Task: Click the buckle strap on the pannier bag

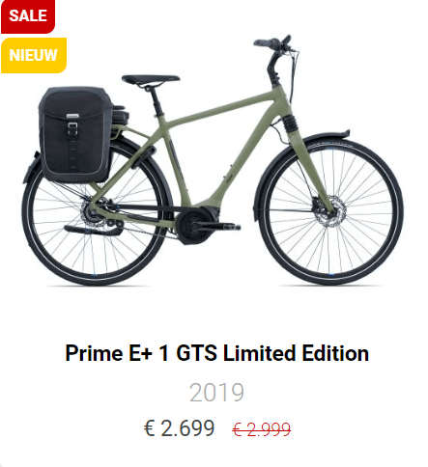Action: (72, 128)
